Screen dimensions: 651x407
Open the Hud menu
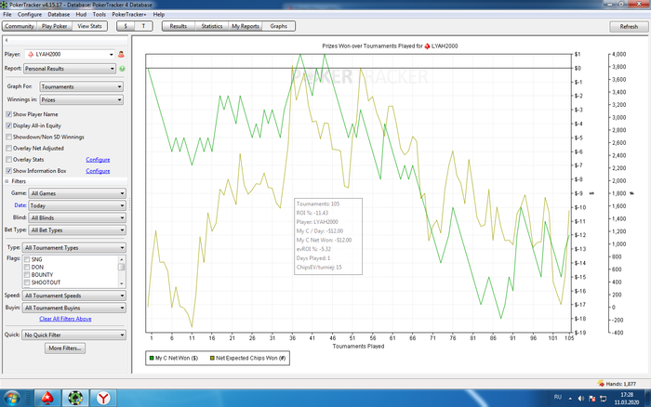[81, 15]
